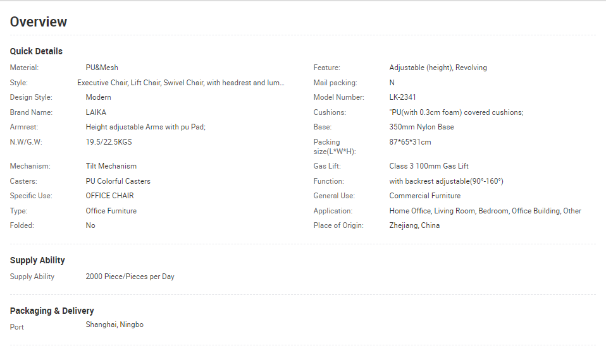The width and height of the screenshot is (606, 346).
Task: Click the Overview section heading
Action: (x=38, y=21)
